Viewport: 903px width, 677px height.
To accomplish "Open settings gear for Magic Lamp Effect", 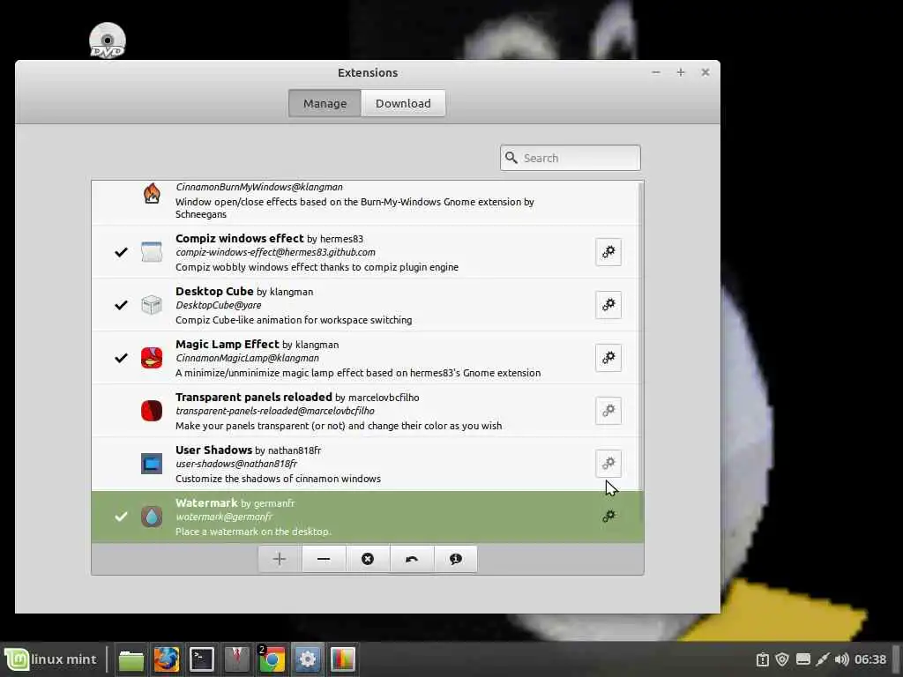I will click(608, 358).
